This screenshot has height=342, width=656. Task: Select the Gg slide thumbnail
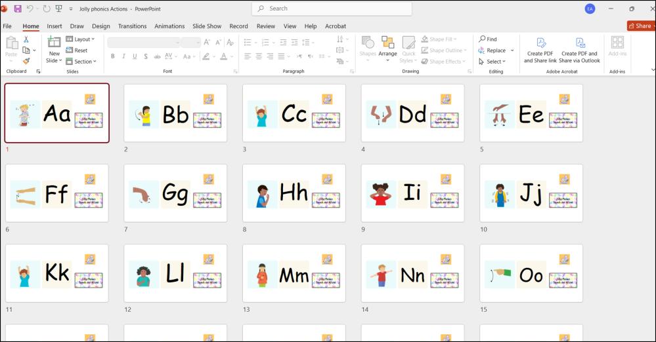[175, 193]
